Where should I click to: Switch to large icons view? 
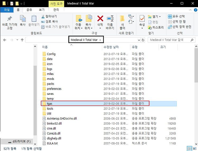195,149
